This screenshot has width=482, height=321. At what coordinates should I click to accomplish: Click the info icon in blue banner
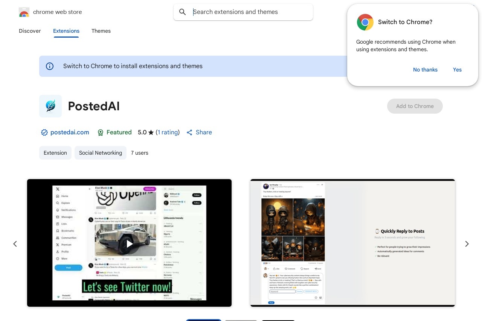(50, 66)
